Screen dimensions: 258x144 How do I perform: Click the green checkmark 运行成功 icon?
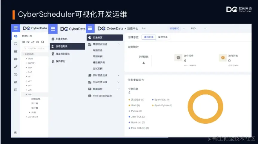[x=178, y=58]
